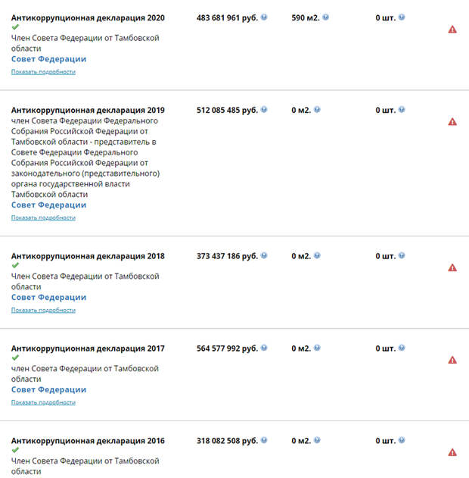
Task: Click green checkmark under 2020 declaration title
Action: tap(15, 27)
